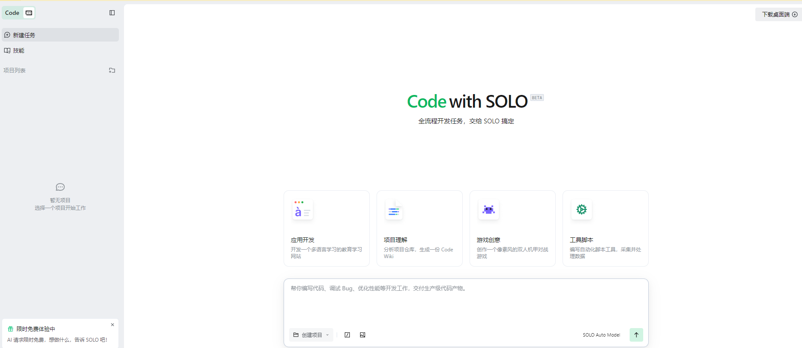Open the 创建项目 dropdown
Image resolution: width=802 pixels, height=348 pixels.
pos(311,335)
